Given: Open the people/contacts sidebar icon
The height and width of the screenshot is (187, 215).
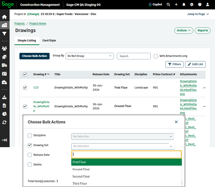Looking at the screenshot, I should (x=4, y=48).
